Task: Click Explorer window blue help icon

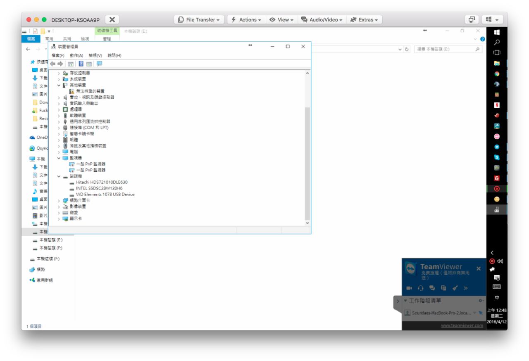Action: (x=482, y=39)
